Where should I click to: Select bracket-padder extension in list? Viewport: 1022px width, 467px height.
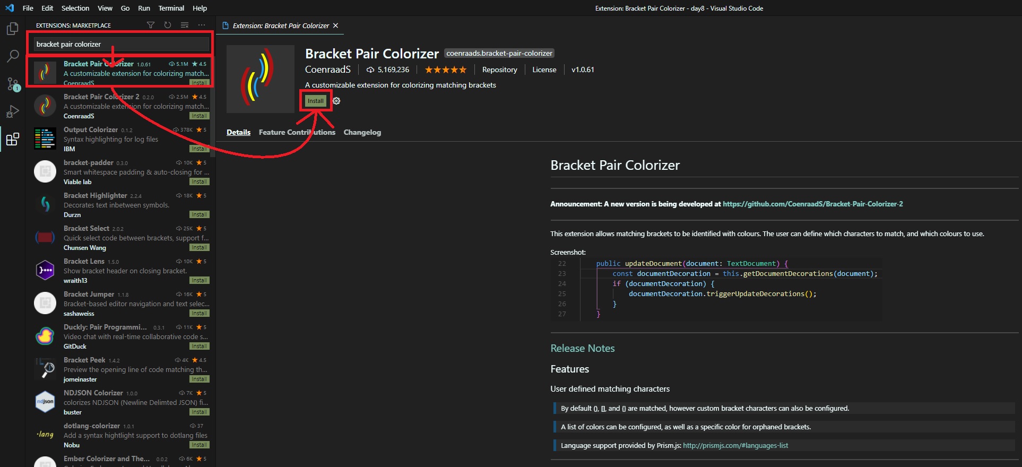coord(122,171)
